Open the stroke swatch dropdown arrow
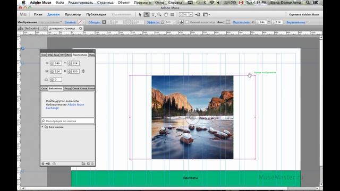Screen dimensions: 340x191 click(108, 22)
